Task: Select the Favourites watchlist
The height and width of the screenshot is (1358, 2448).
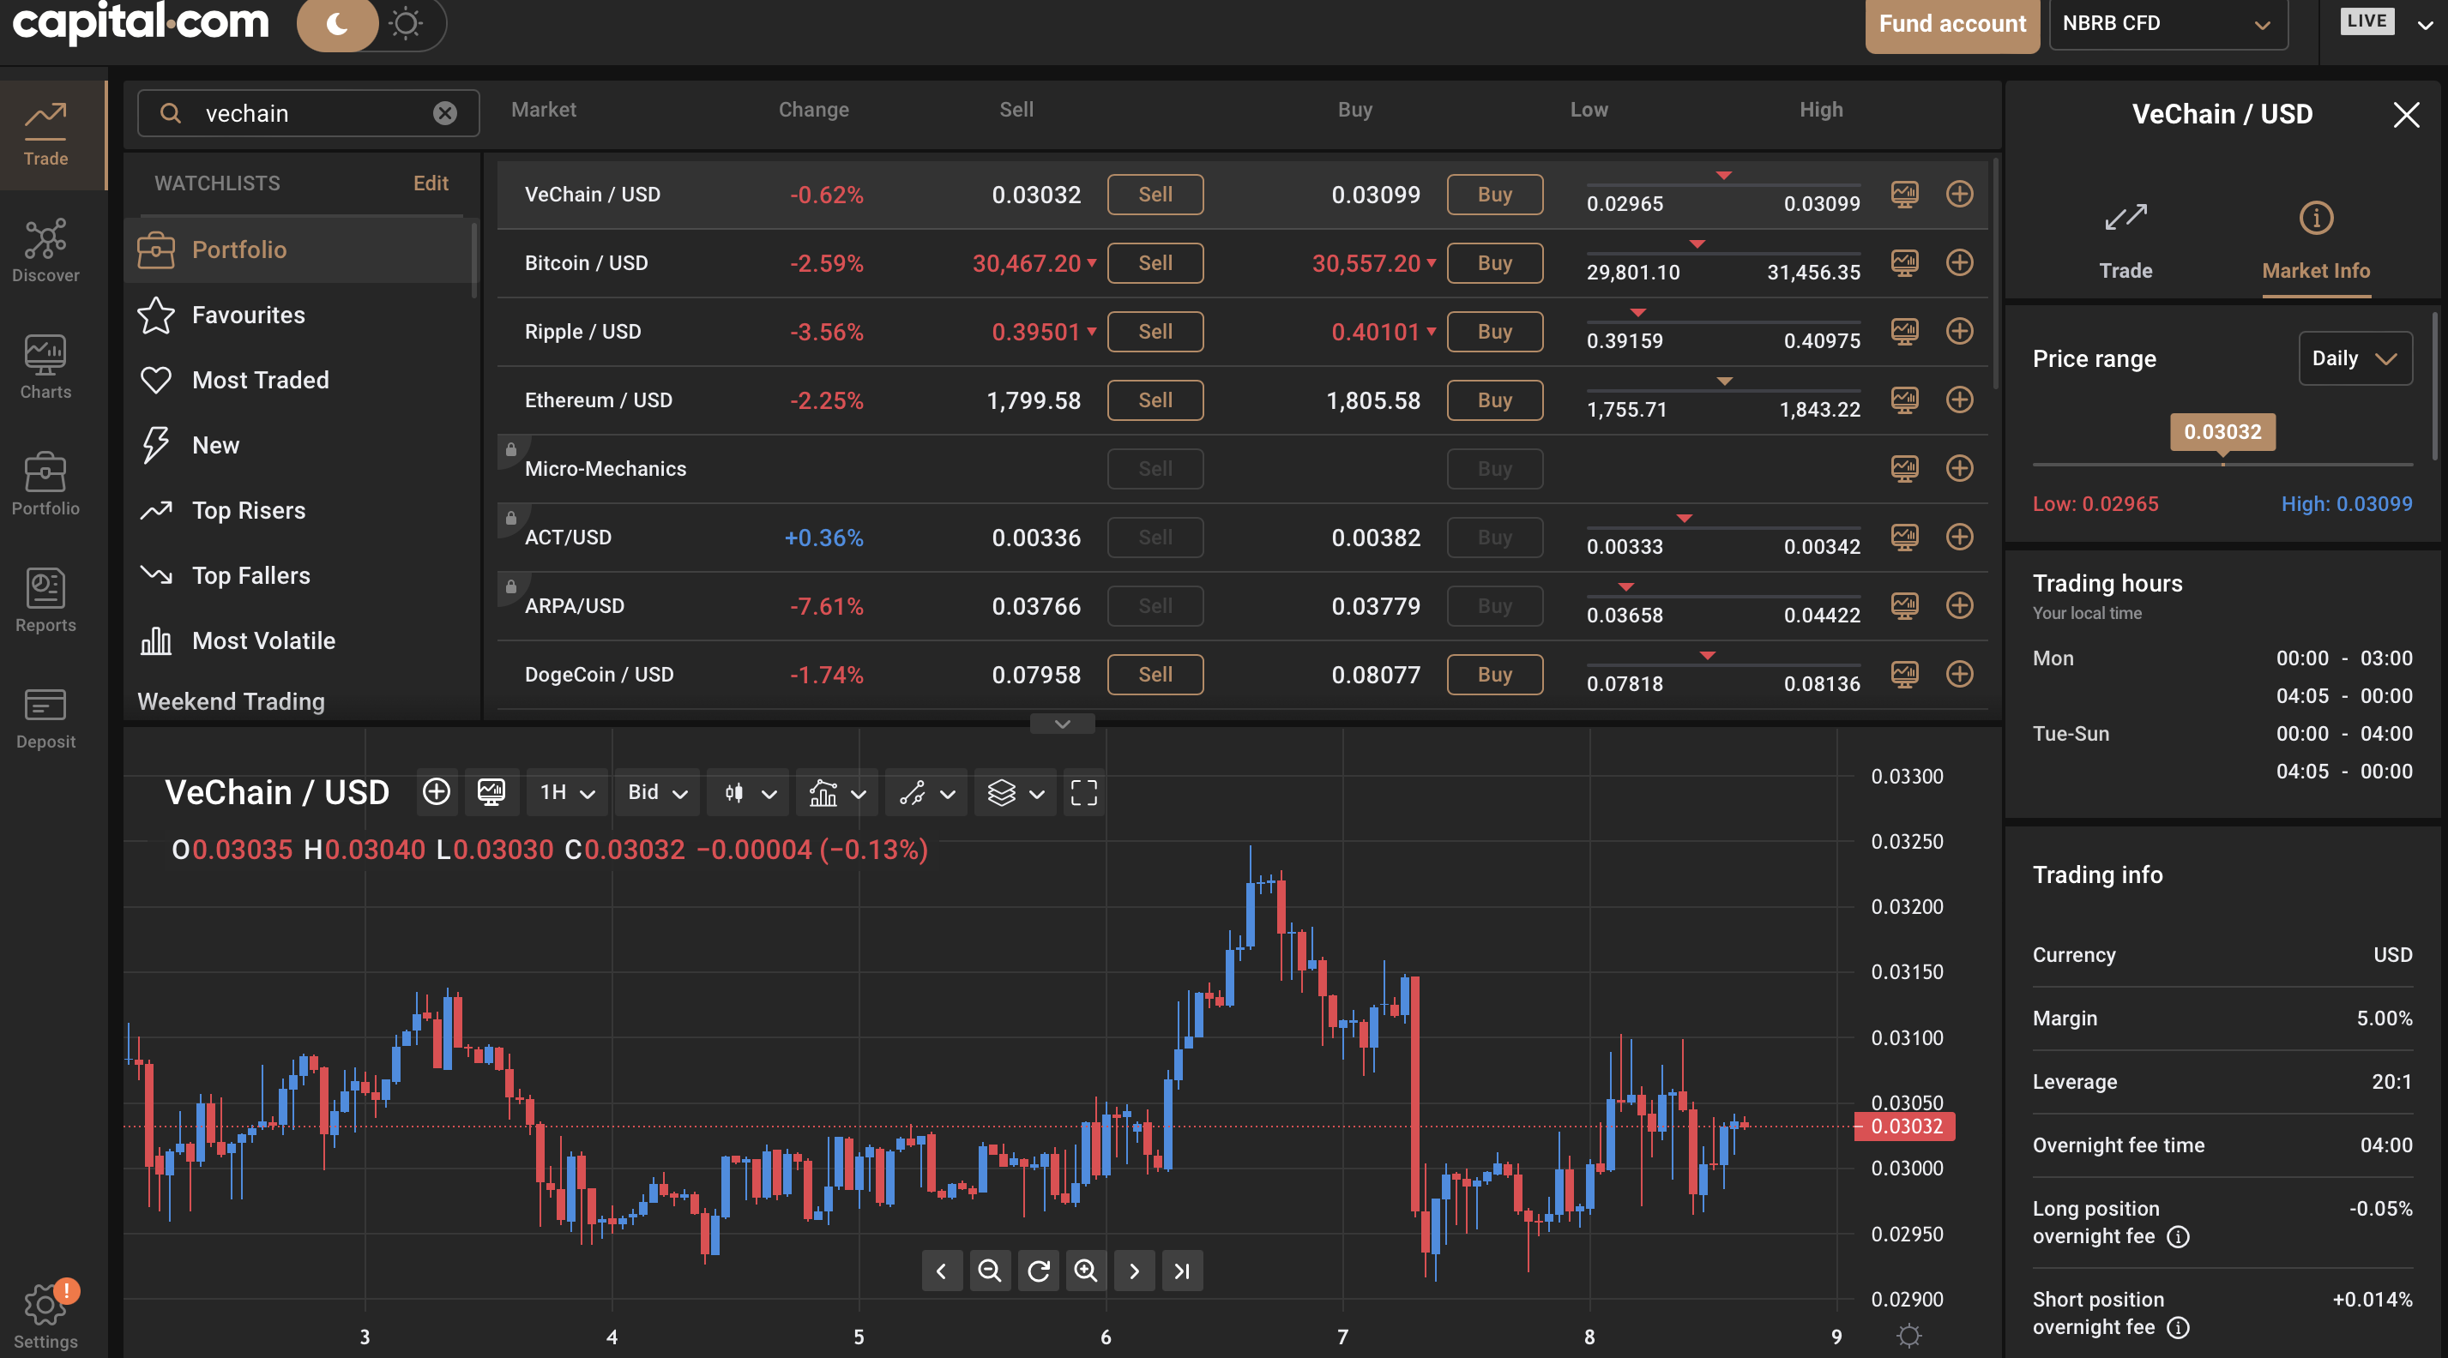Action: [x=300, y=315]
